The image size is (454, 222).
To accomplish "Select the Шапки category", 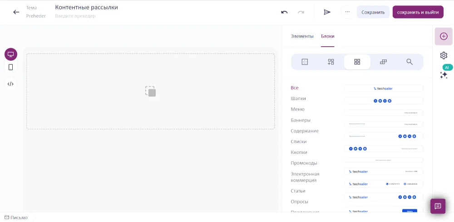I will tap(298, 98).
